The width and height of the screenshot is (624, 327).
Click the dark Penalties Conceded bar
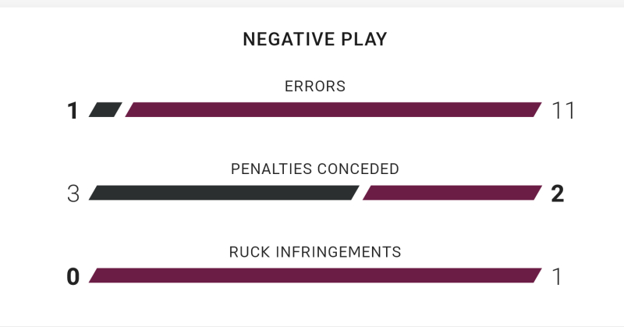click(224, 193)
